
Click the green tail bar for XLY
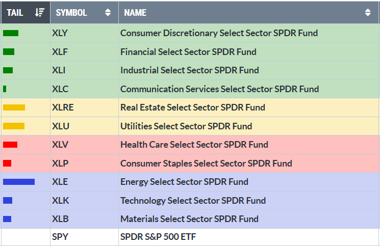(11, 33)
